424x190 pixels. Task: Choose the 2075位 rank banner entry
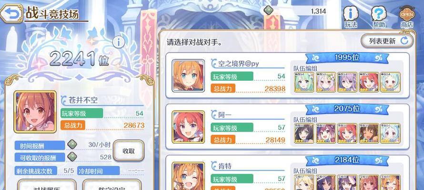347,109
